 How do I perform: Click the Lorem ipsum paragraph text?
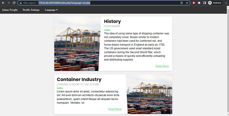point(88,97)
